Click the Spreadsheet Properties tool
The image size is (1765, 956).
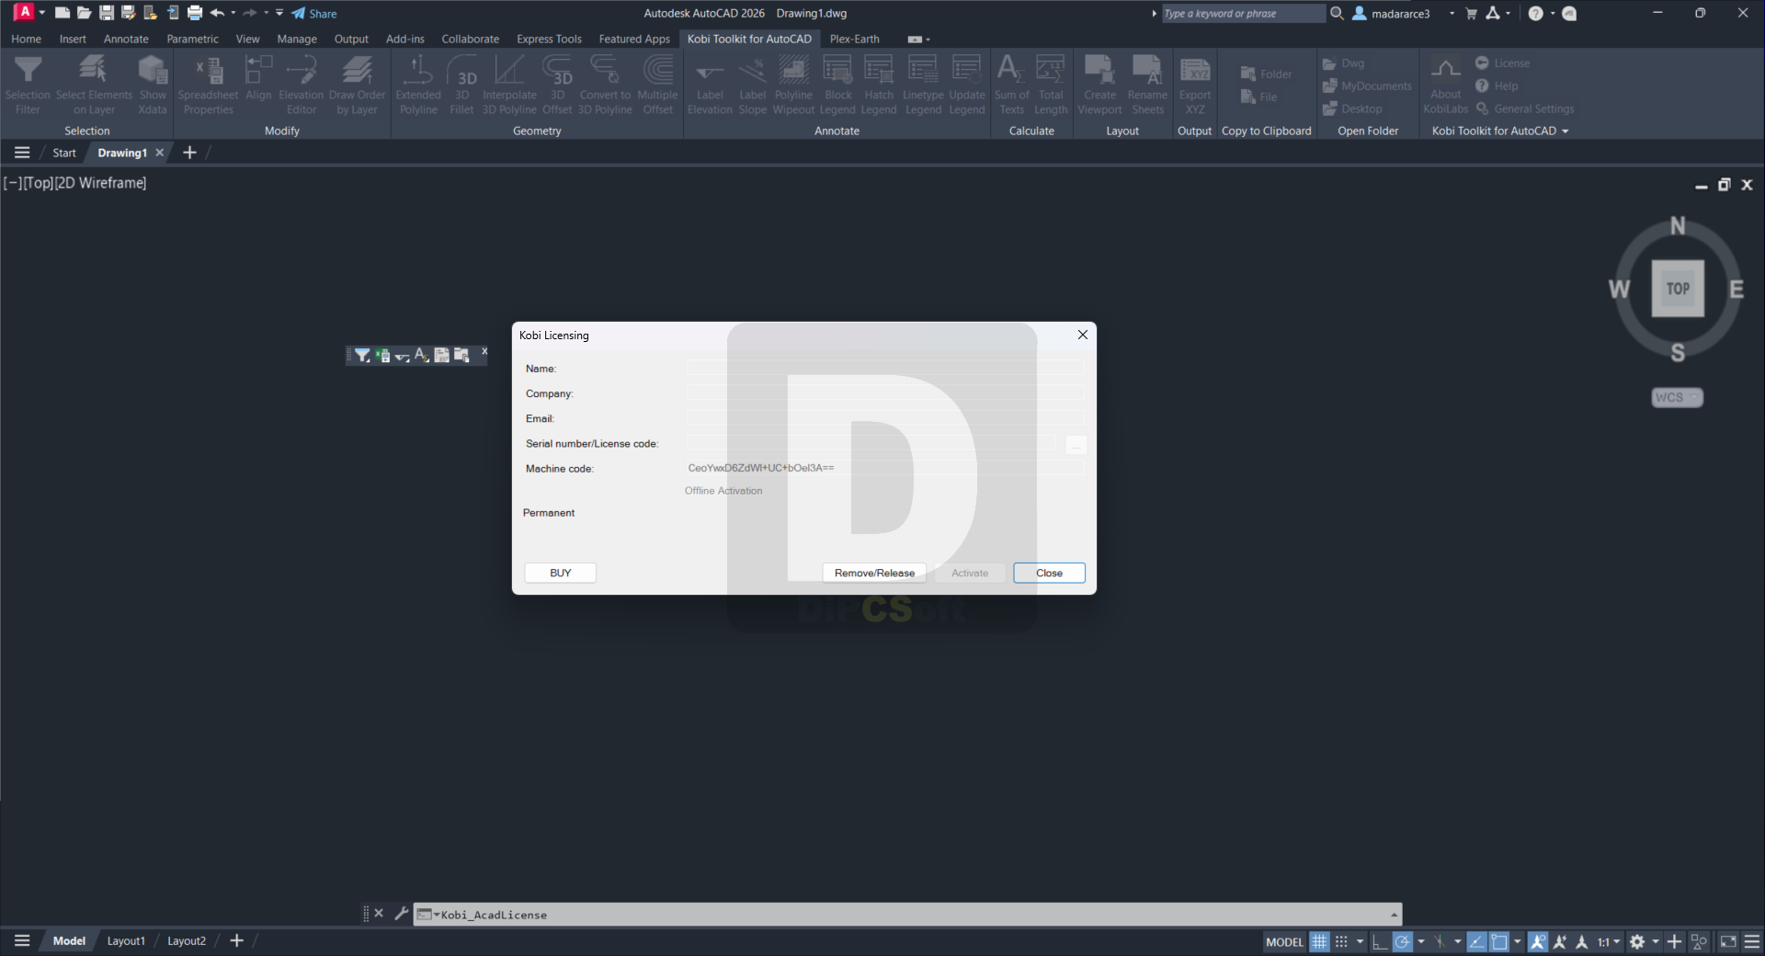(x=208, y=85)
